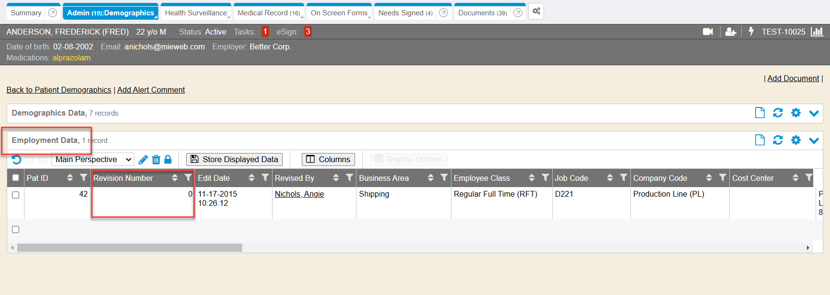
Task: Click the trash delete icon
Action: point(156,160)
